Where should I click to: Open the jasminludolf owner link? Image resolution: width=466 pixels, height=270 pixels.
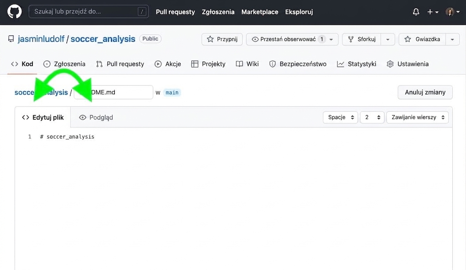point(41,39)
